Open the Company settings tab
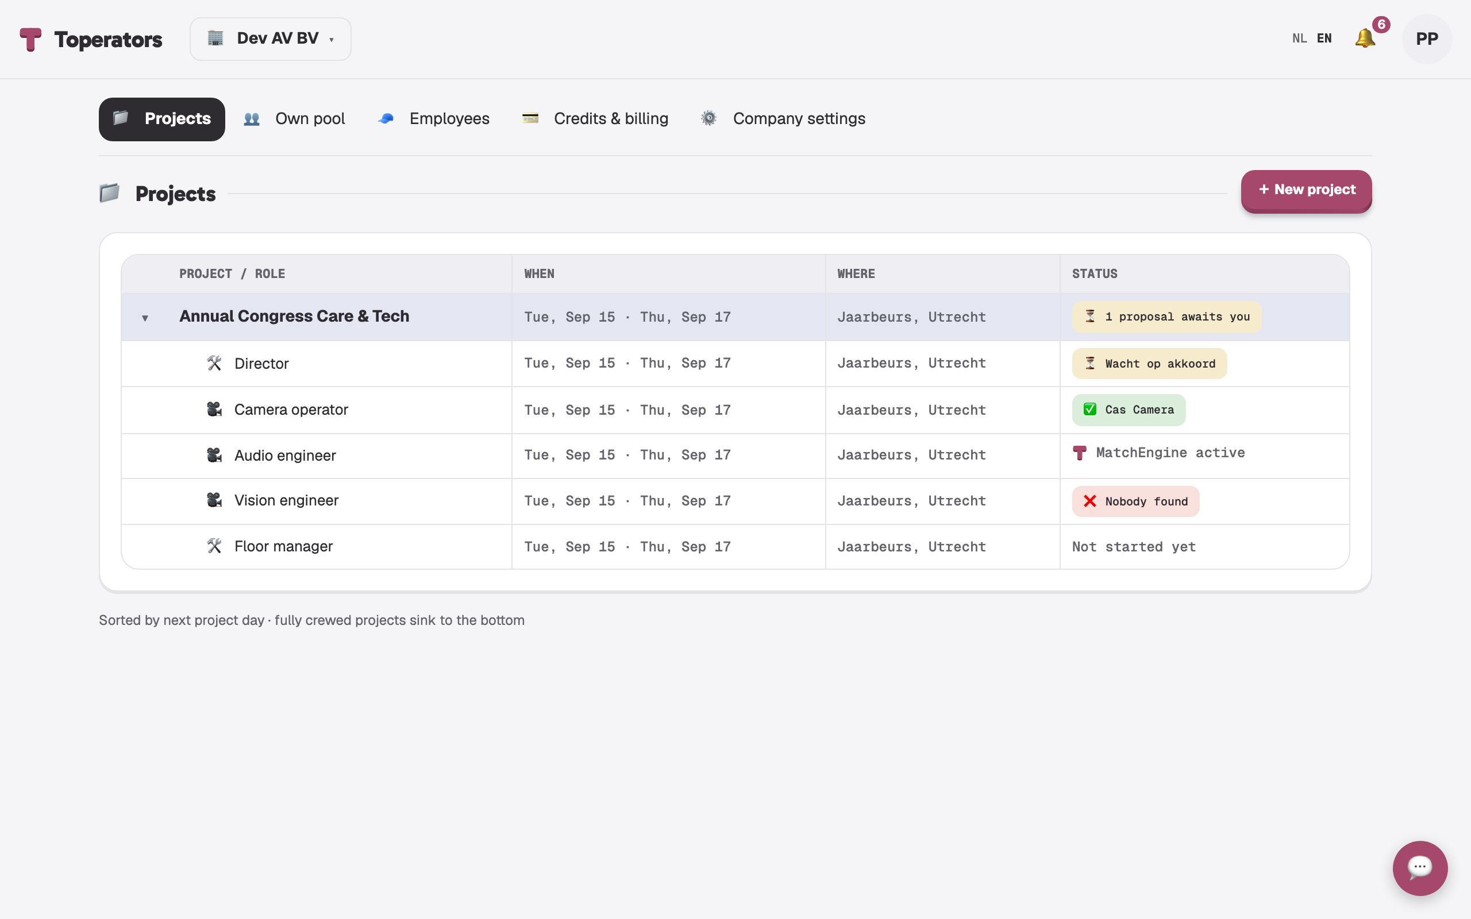The image size is (1471, 919). 782,118
